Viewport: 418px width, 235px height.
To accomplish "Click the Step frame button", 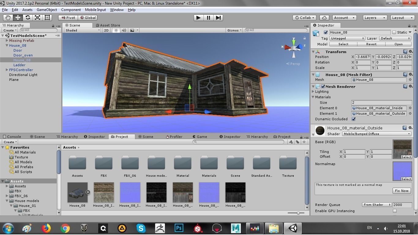I will 218,18.
